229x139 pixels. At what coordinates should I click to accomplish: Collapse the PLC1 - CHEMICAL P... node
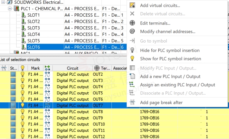pos(10,9)
